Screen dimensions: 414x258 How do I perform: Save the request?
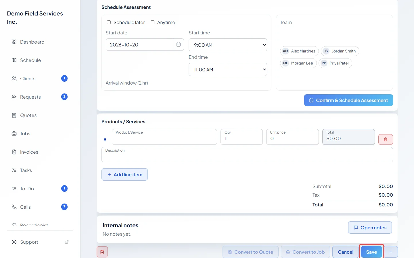(x=371, y=252)
